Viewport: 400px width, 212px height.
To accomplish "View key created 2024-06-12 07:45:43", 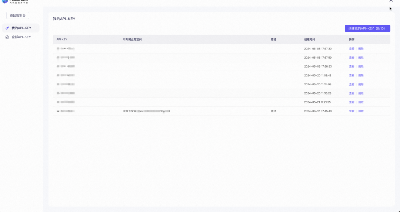I will [x=351, y=111].
